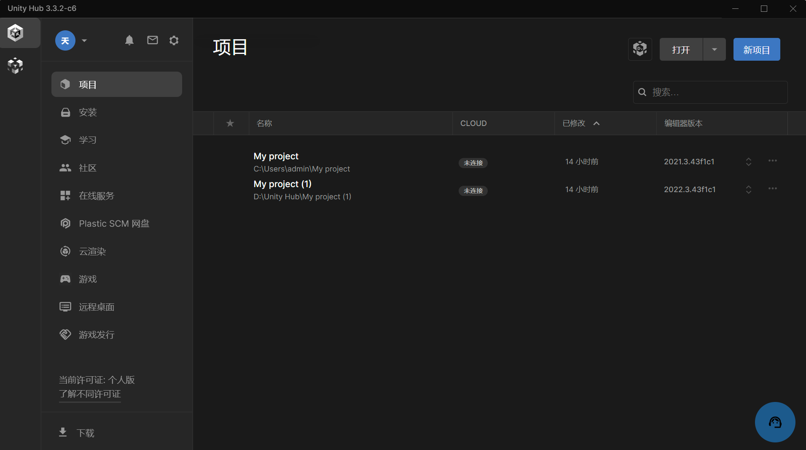Click the 社区 people icon
This screenshot has height=450, width=806.
[65, 168]
